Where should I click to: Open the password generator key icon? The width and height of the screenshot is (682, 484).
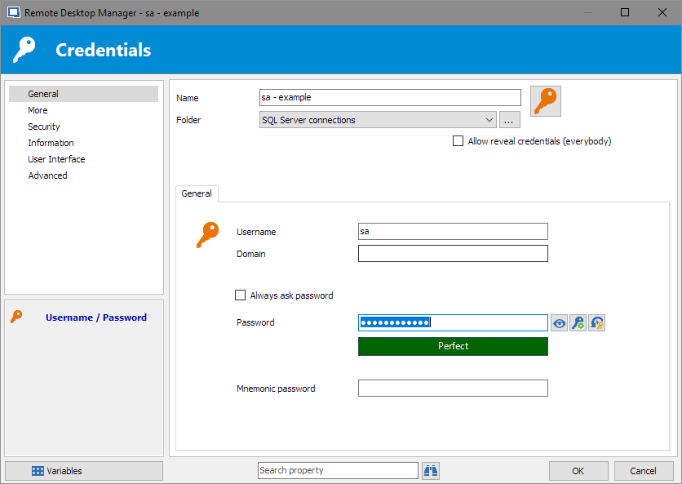(578, 323)
